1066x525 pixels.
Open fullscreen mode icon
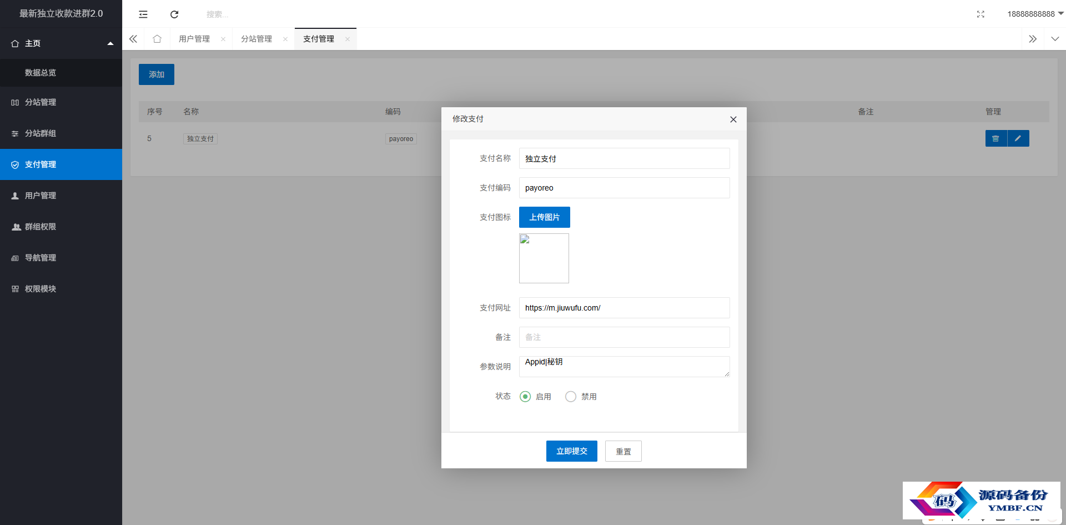[980, 14]
